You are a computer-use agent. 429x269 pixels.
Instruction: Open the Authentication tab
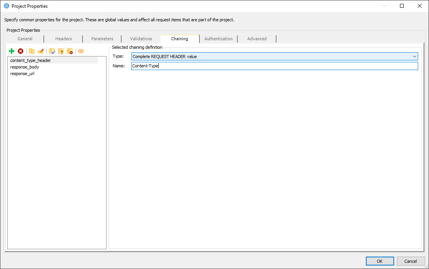point(218,39)
